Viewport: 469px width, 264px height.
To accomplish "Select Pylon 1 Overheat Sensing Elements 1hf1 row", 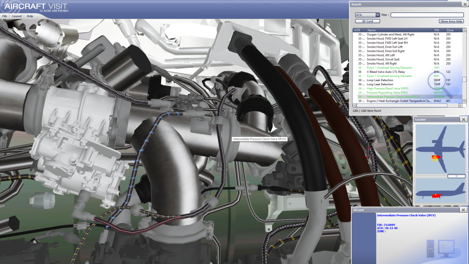I will point(408,68).
